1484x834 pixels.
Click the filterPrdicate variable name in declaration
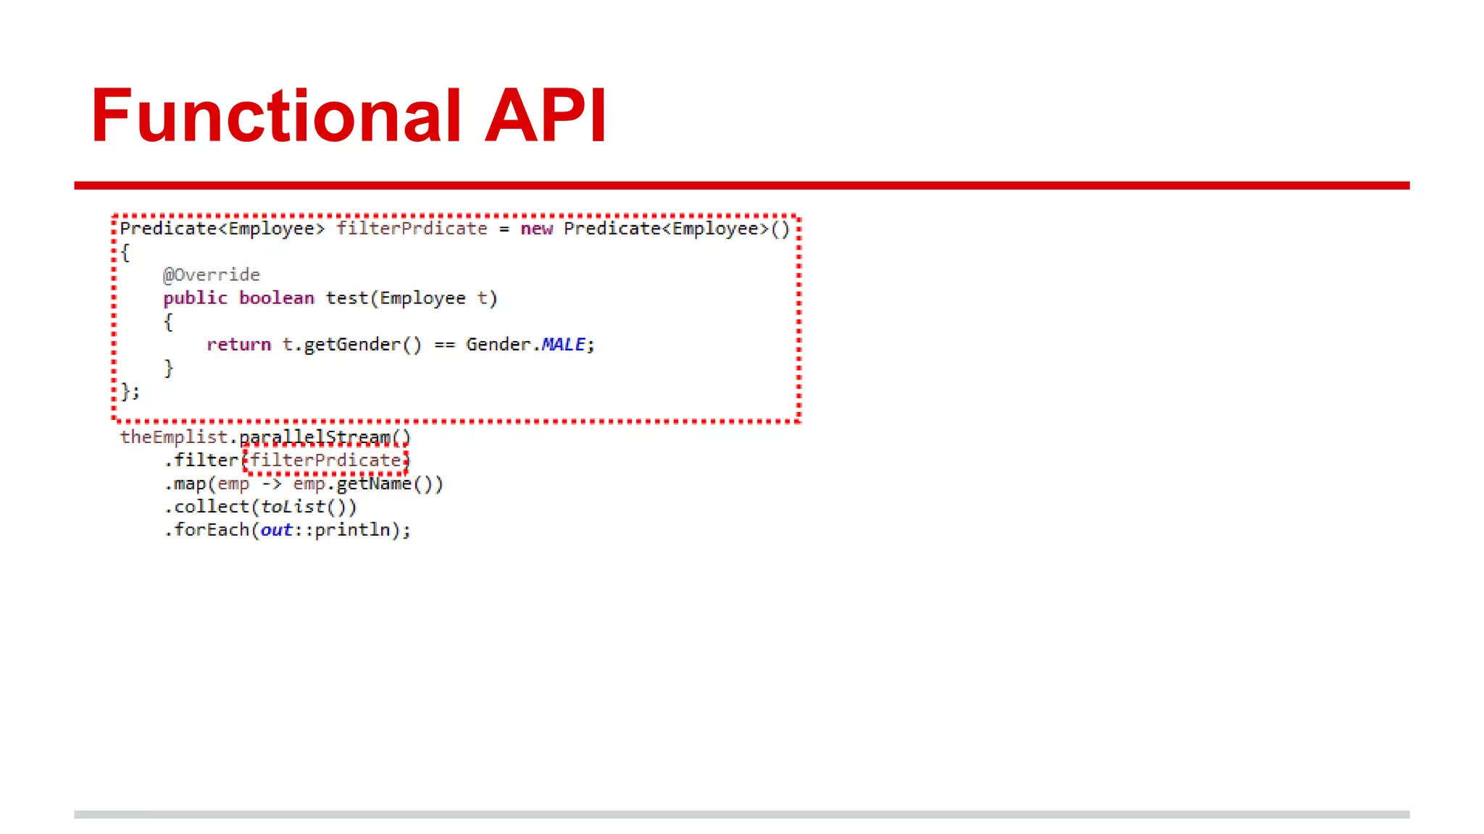(412, 229)
